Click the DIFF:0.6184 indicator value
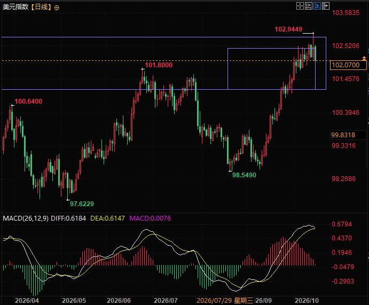 [68, 218]
